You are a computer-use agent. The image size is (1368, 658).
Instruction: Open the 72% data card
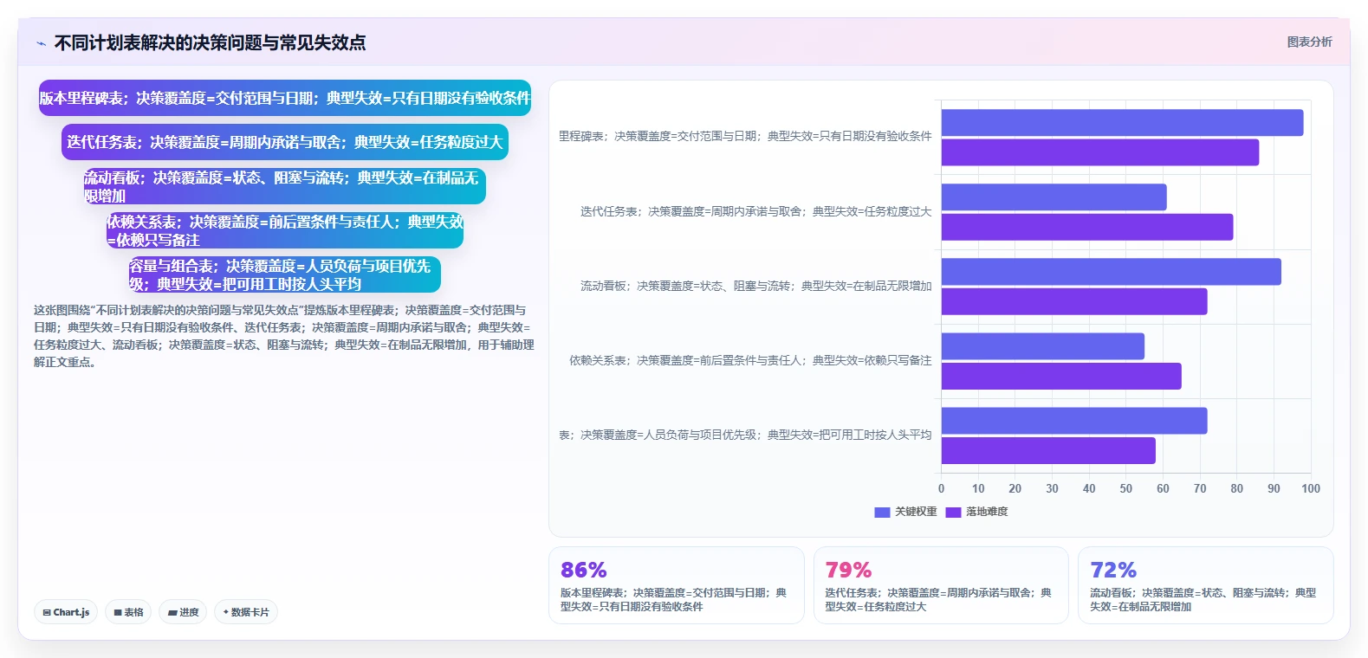coord(1205,585)
